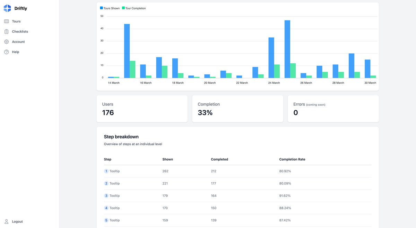Click the 88.24% completion rate
The height and width of the screenshot is (228, 416).
click(285, 208)
